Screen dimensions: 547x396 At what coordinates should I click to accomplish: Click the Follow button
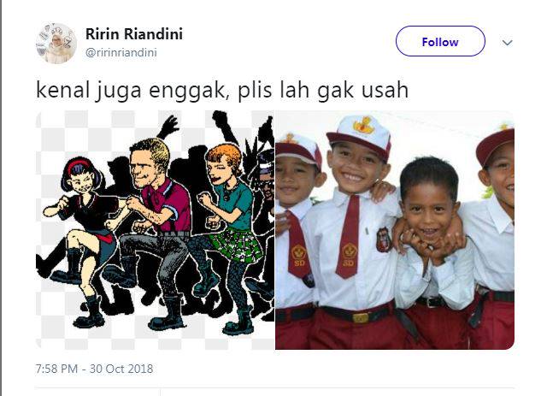click(440, 41)
